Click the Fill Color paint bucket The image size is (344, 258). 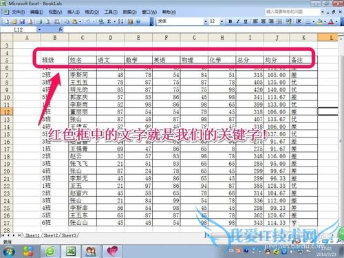(319, 22)
